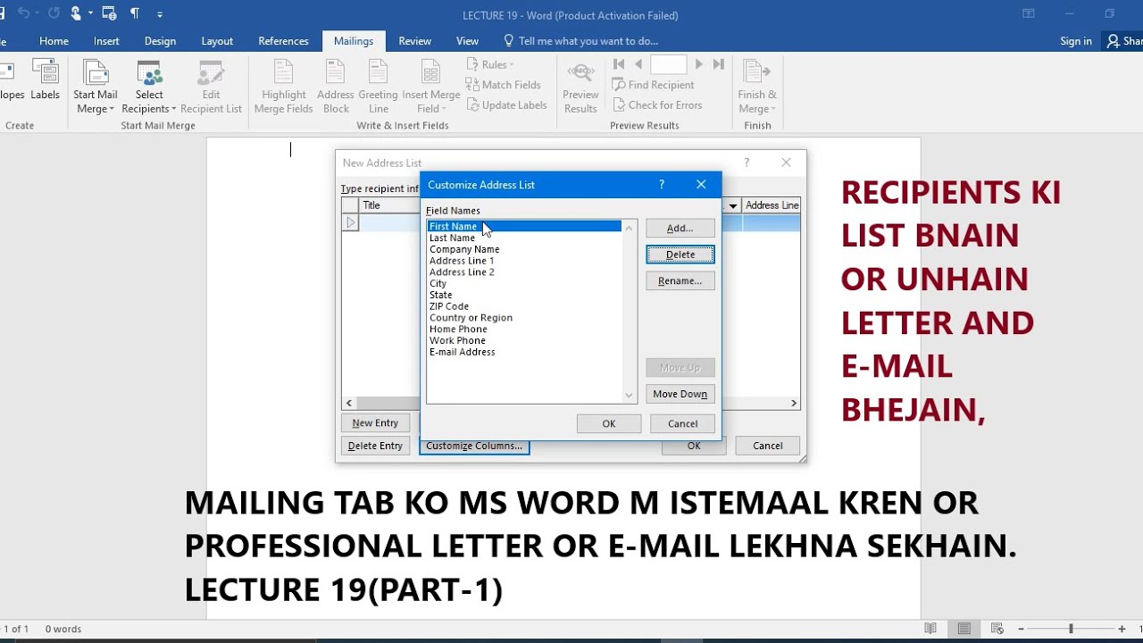Image resolution: width=1143 pixels, height=643 pixels.
Task: Click Move Down button
Action: [x=680, y=394]
